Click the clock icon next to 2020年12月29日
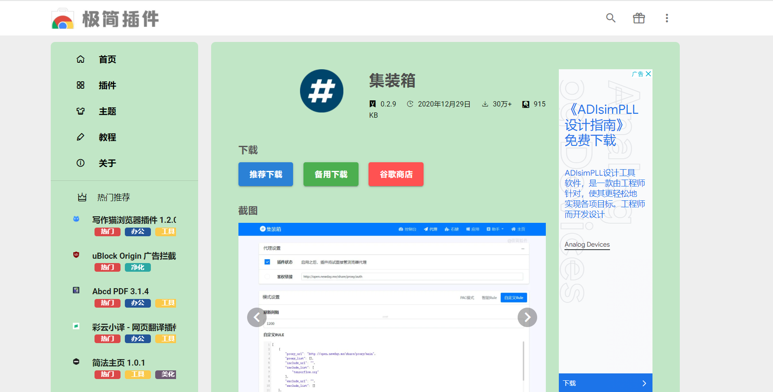The height and width of the screenshot is (392, 773). (410, 104)
